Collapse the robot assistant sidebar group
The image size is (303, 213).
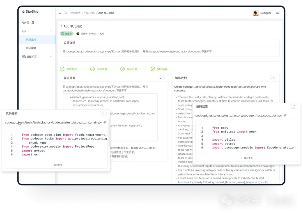(51, 31)
